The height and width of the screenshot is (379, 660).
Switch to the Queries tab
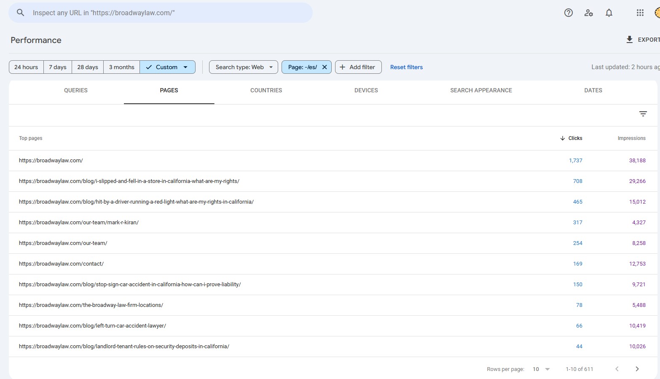point(76,90)
